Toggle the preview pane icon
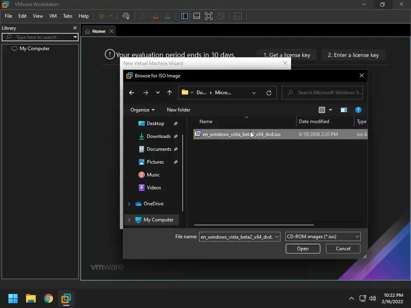The width and height of the screenshot is (411, 308). (x=344, y=110)
